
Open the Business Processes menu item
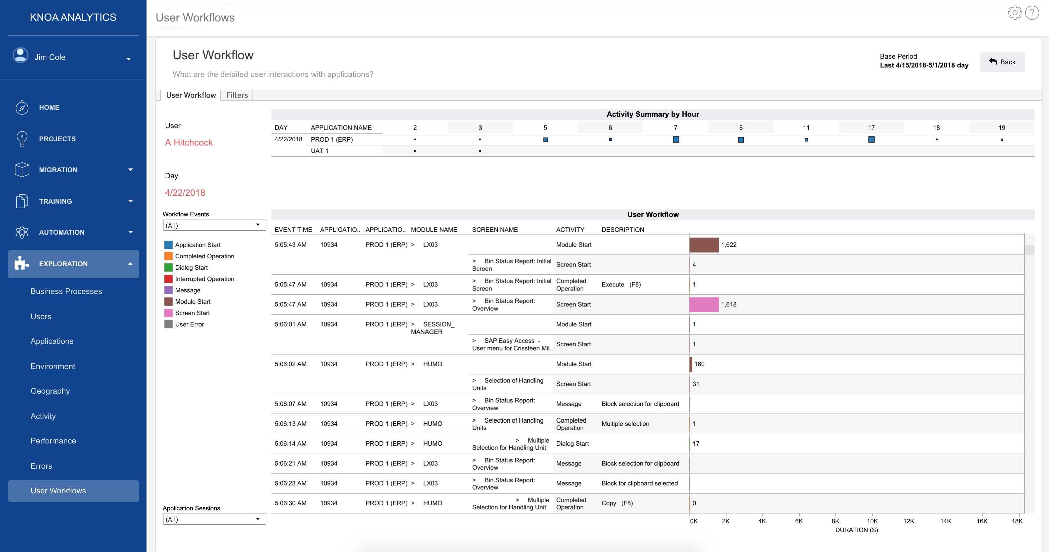66,291
